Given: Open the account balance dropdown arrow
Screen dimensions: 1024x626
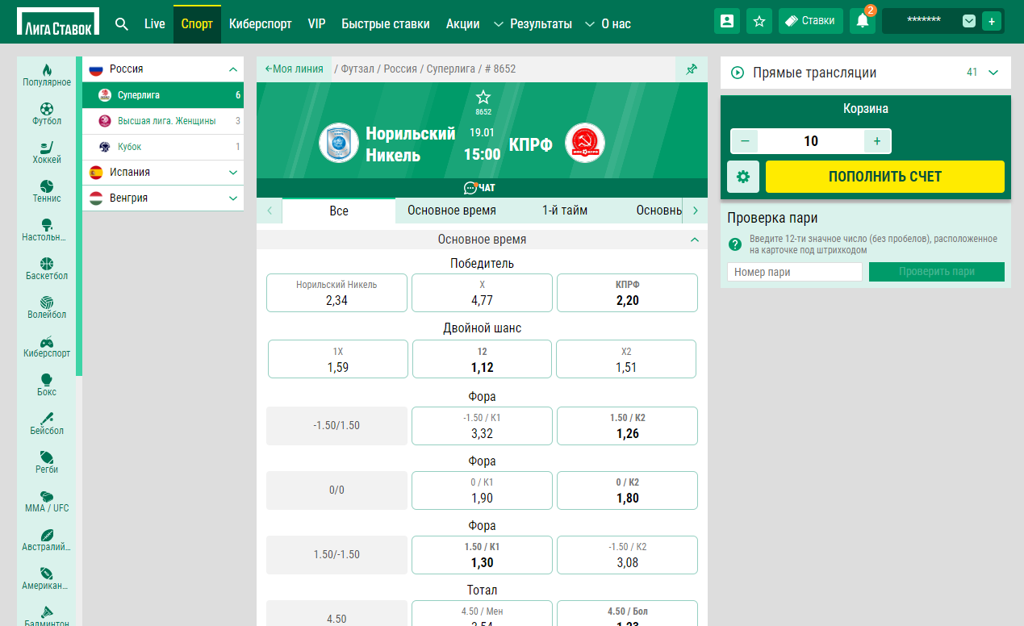Looking at the screenshot, I should pos(969,21).
